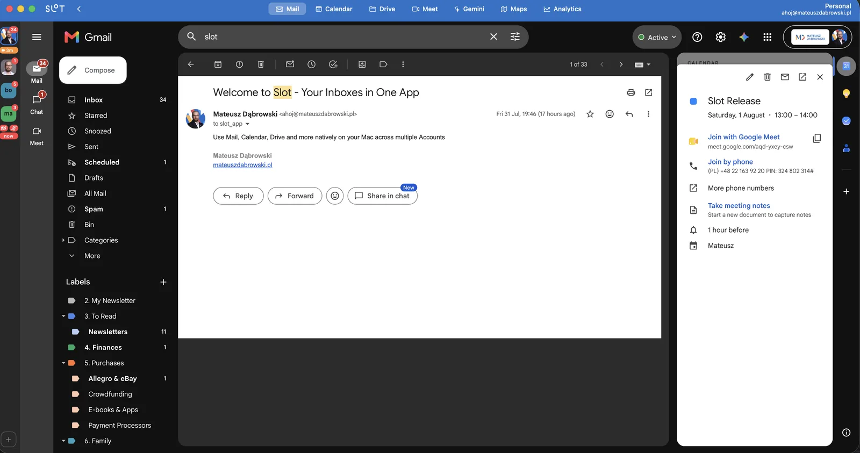The image size is (860, 453).
Task: Toggle the Gmail main menu sidebar
Action: [37, 37]
